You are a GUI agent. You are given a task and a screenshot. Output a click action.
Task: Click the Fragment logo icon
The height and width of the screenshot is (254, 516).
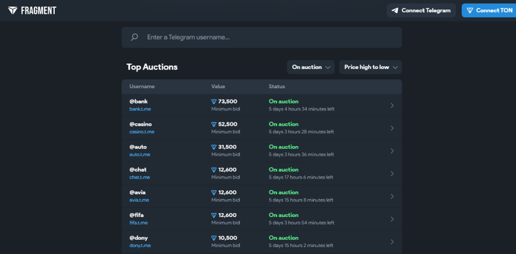point(13,10)
